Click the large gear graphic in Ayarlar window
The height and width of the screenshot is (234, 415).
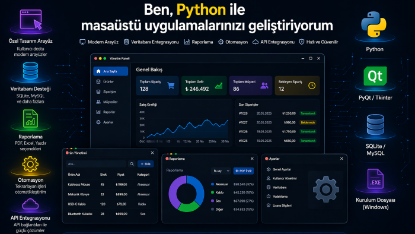point(326,189)
